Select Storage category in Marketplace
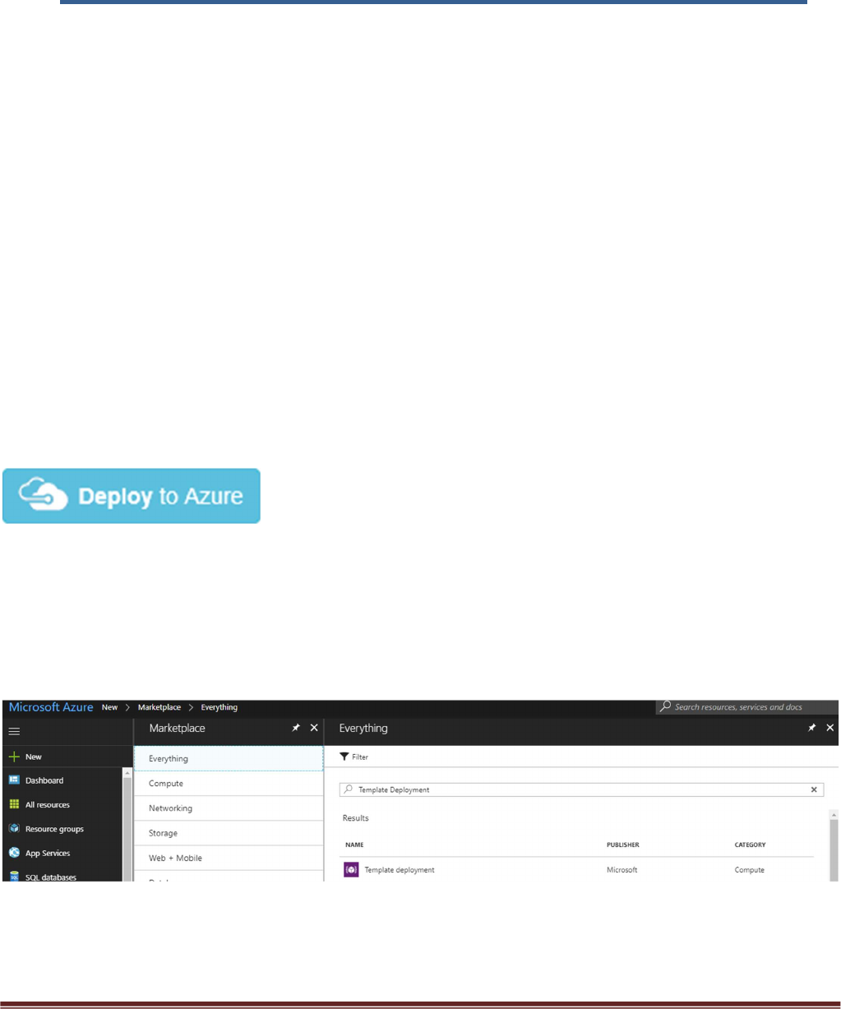Image resolution: width=841 pixels, height=1009 pixels. [x=229, y=833]
